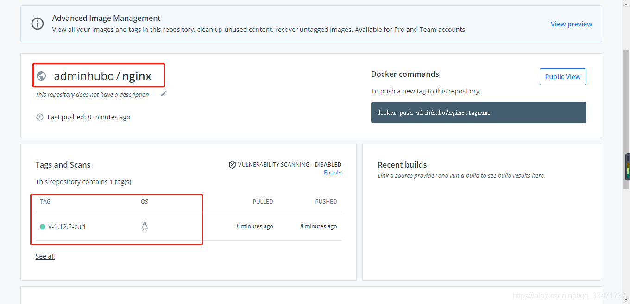Click the globe public repository icon

tap(41, 76)
